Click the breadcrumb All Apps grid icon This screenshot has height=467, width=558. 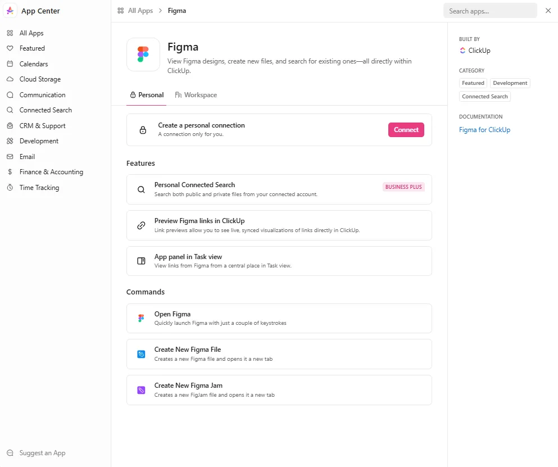pos(121,11)
